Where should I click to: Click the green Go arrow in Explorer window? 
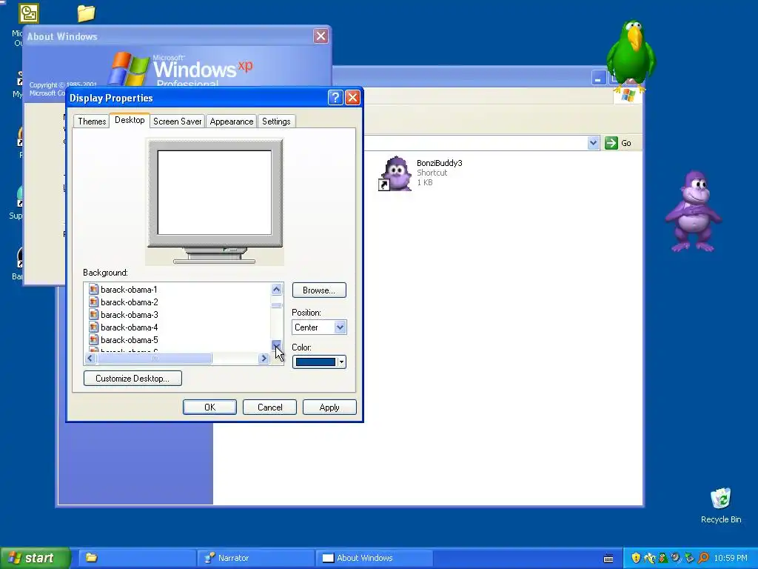tap(611, 143)
